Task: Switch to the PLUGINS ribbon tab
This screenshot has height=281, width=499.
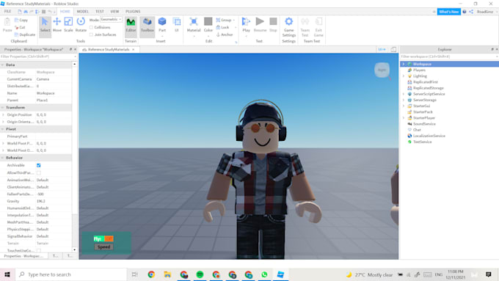Action: 133,12
